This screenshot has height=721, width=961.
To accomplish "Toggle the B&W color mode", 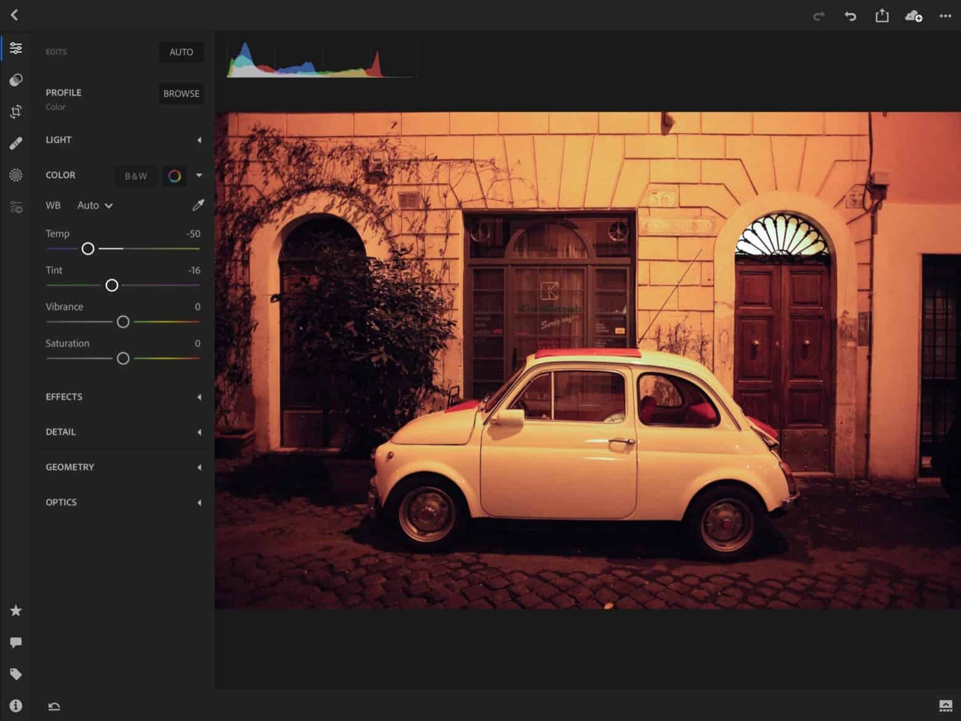I will (136, 176).
